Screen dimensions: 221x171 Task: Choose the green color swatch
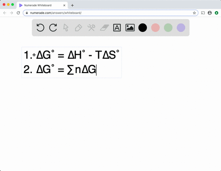168,28
